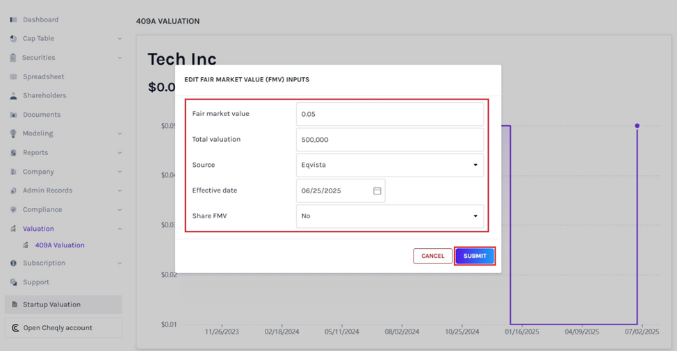Cancel the edit FMV dialog
The image size is (677, 351).
coord(432,256)
